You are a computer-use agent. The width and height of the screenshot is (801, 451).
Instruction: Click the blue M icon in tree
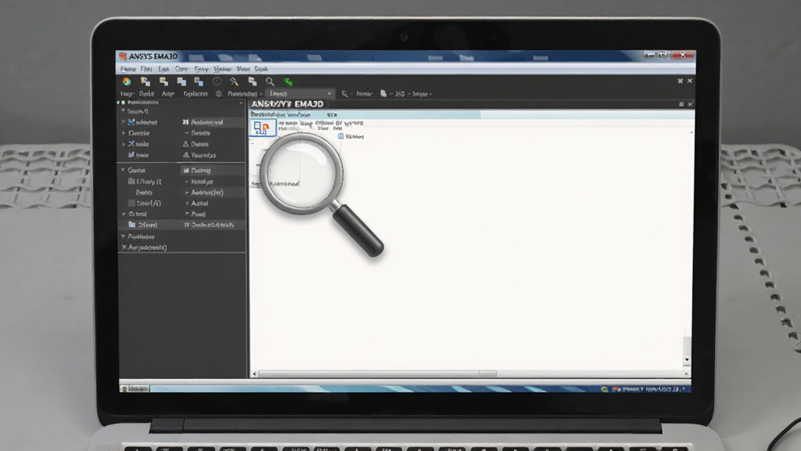(131, 155)
